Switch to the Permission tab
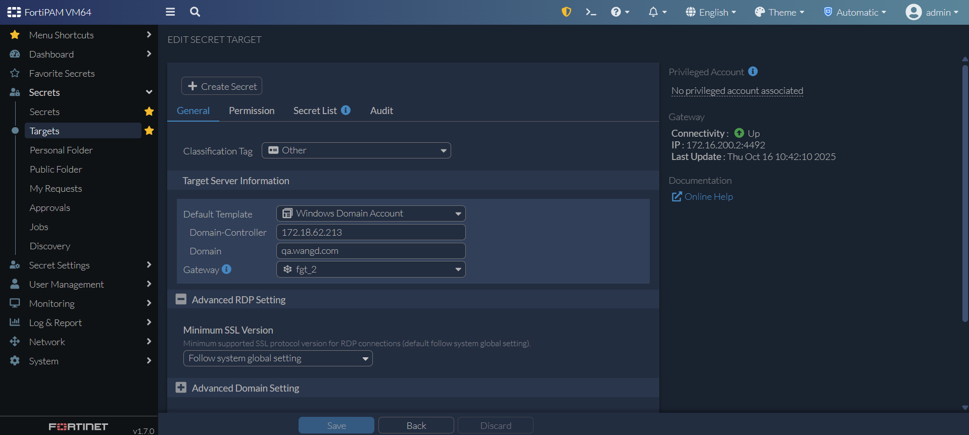Viewport: 969px width, 435px height. coord(252,111)
